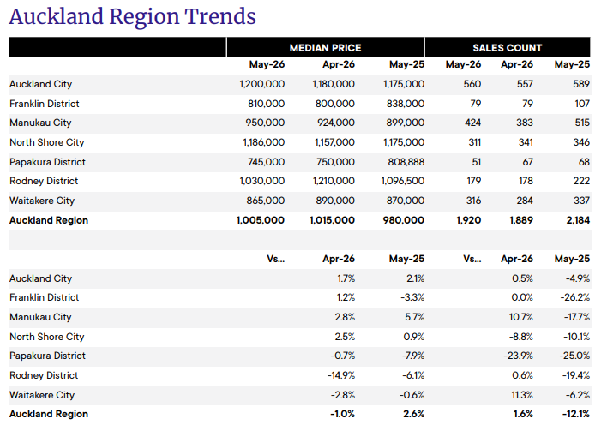The height and width of the screenshot is (425, 601).
Task: Select Auckland Region sales total 1,889
Action: (521, 220)
